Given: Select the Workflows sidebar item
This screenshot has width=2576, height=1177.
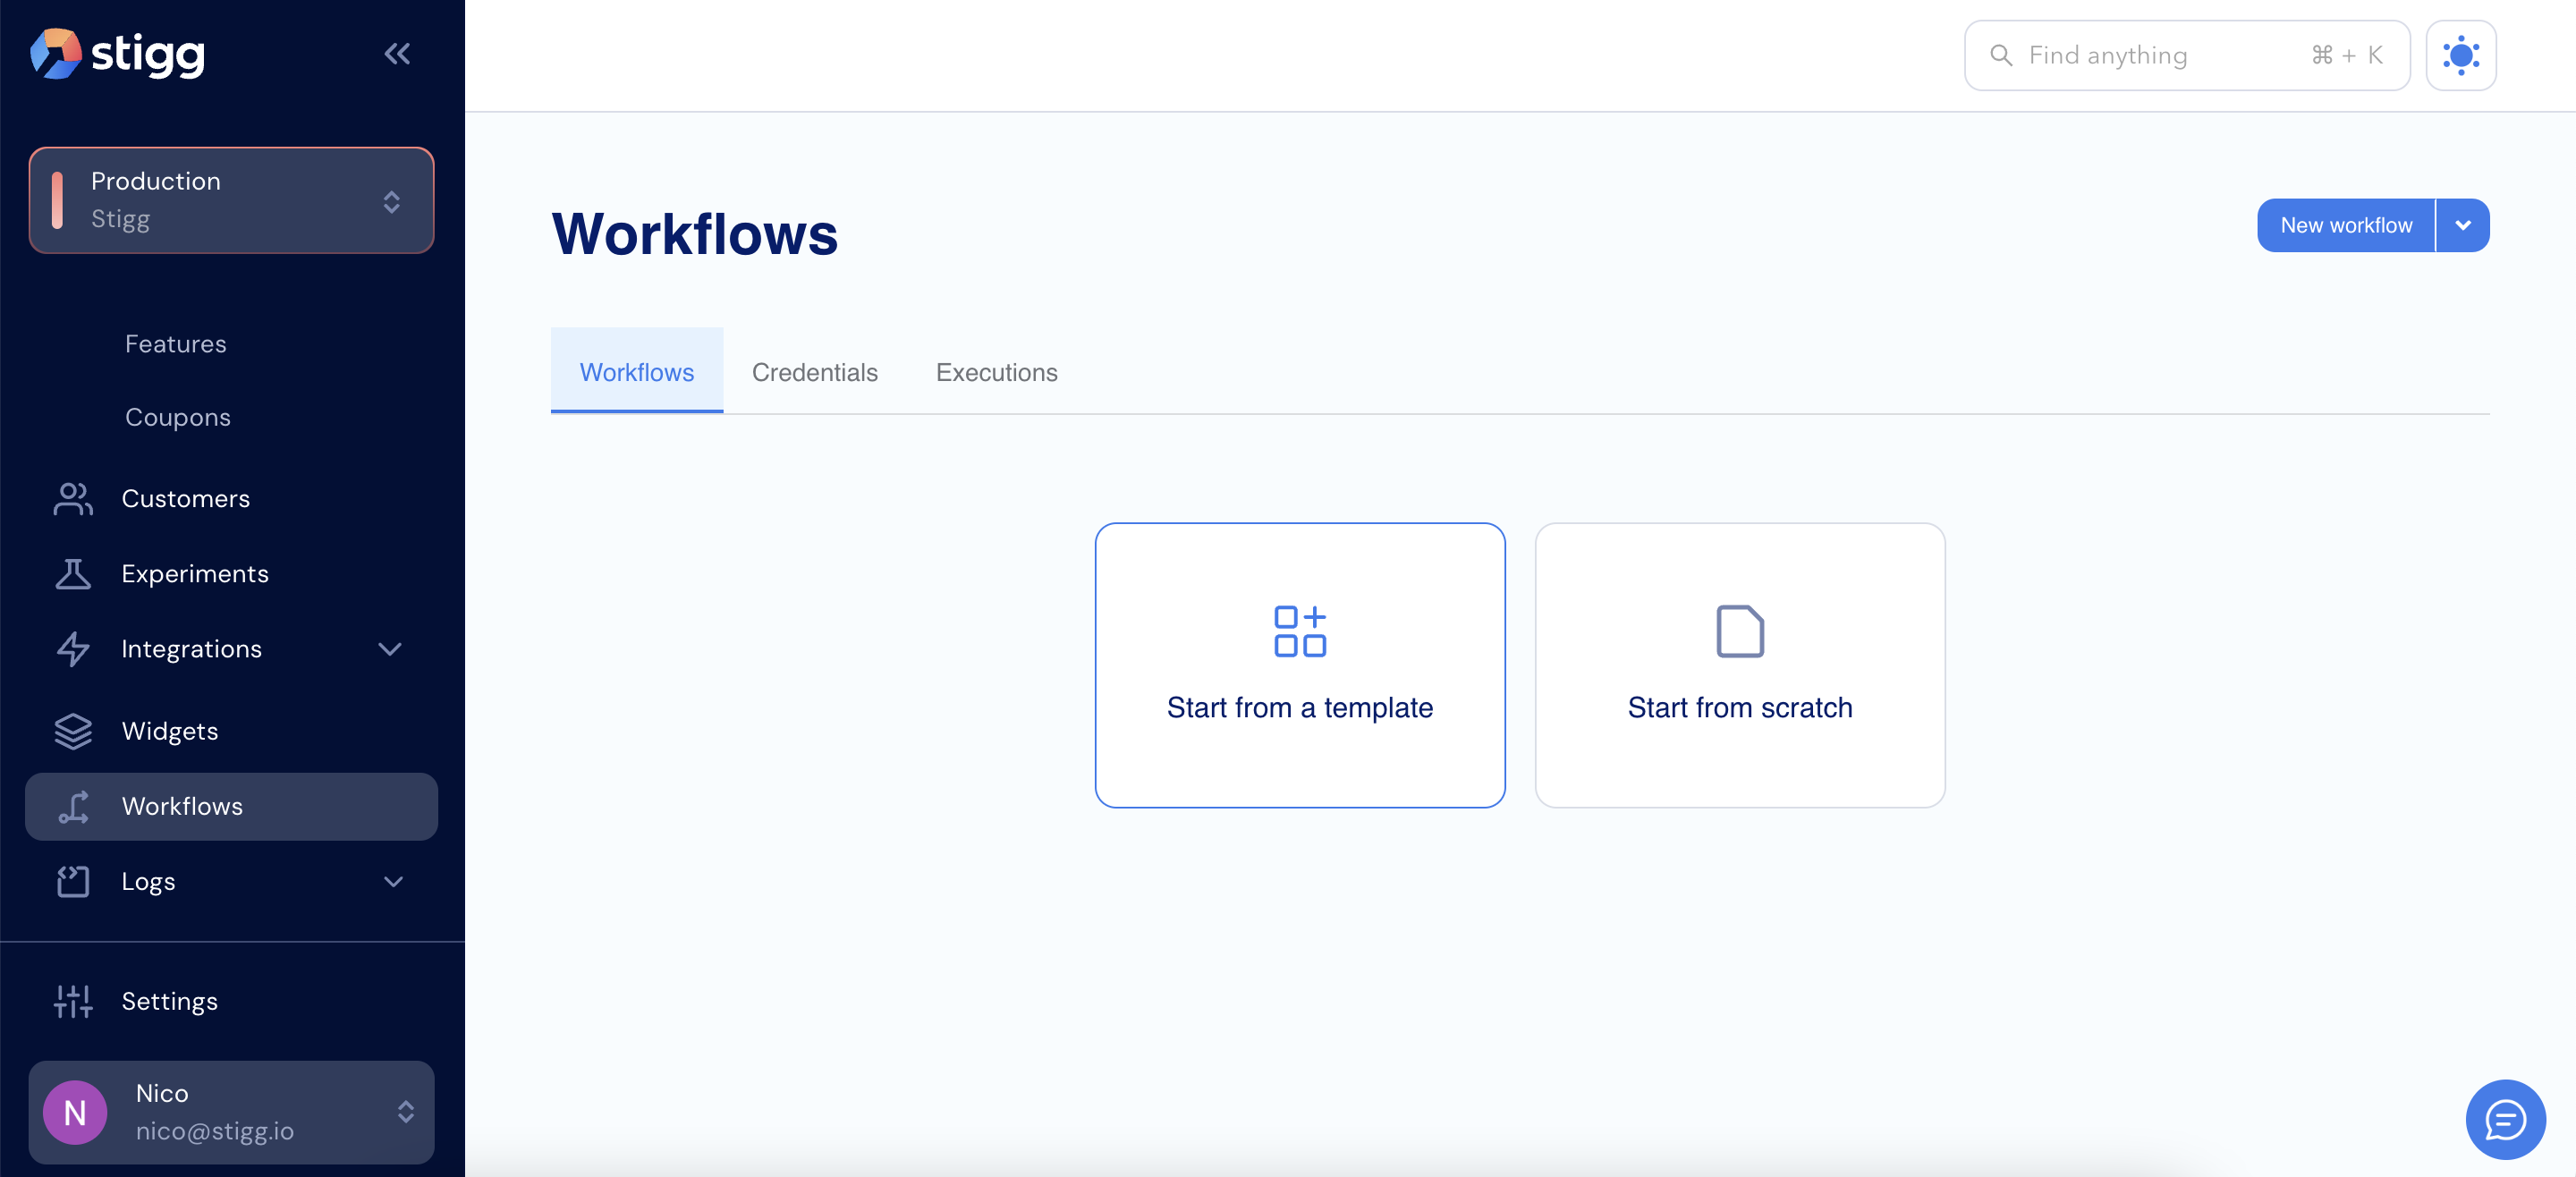Looking at the screenshot, I should tap(182, 806).
